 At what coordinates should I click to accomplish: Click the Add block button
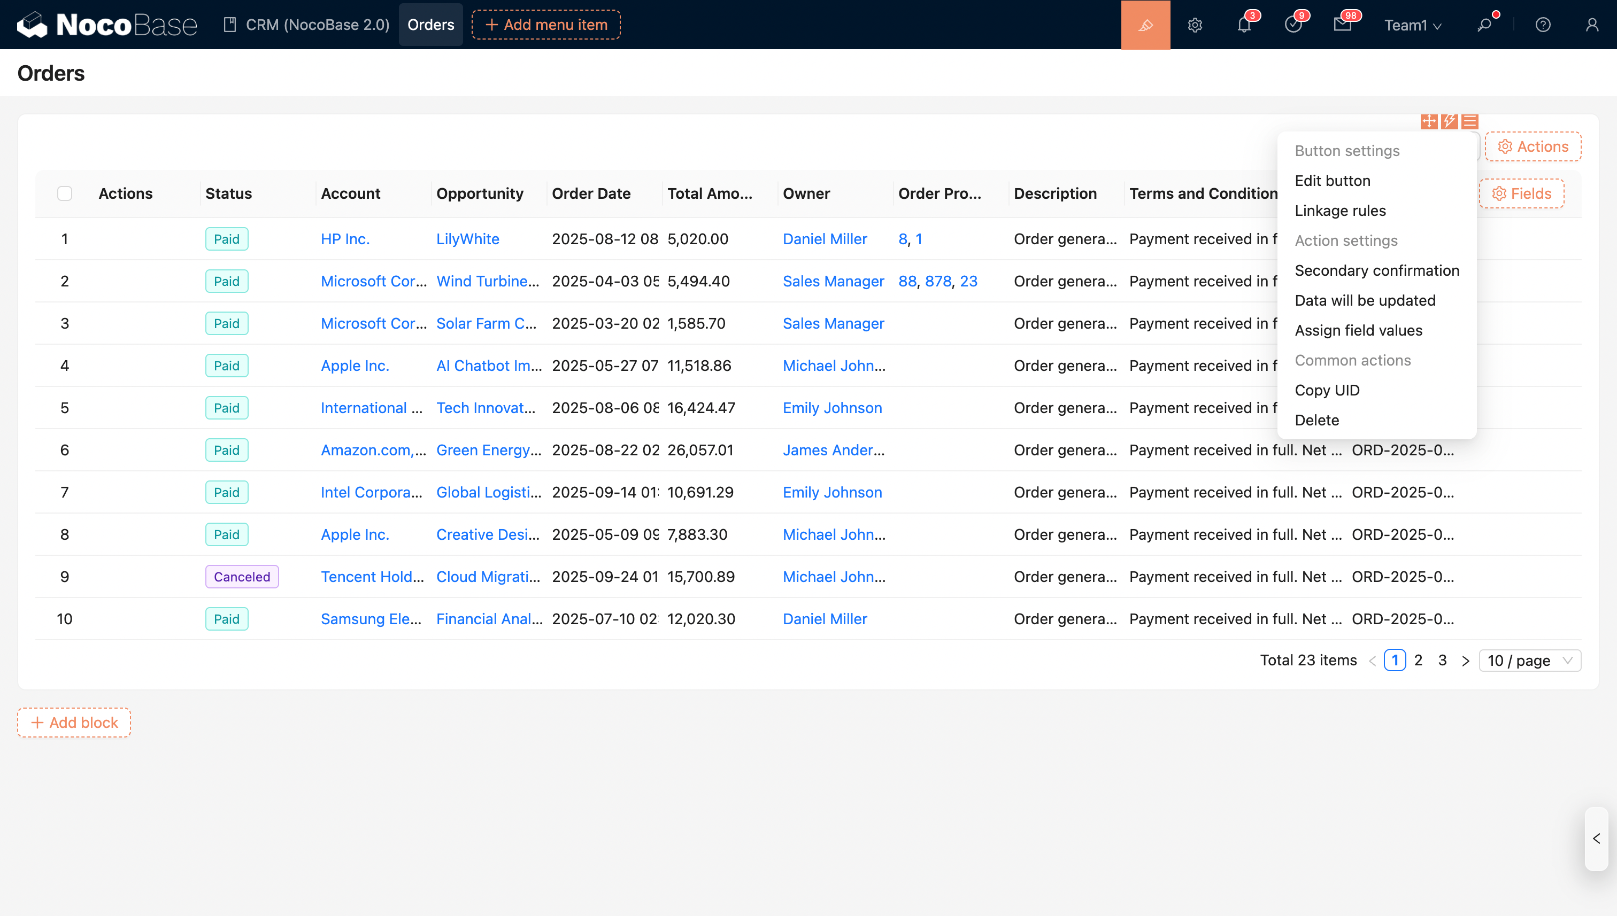point(74,722)
